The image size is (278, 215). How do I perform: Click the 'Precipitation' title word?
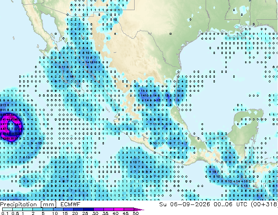(x=18, y=204)
